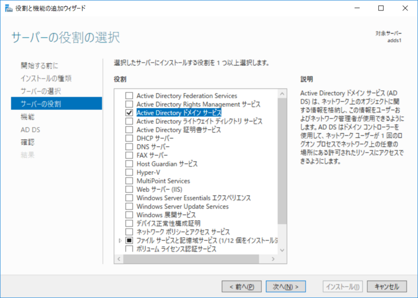This screenshot has width=418, height=298.
Task: Select the Hyper-V row label
Action: point(148,173)
